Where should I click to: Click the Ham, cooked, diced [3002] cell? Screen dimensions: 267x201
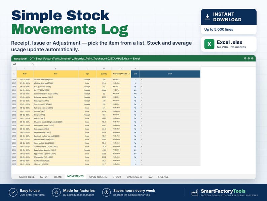[56, 143]
